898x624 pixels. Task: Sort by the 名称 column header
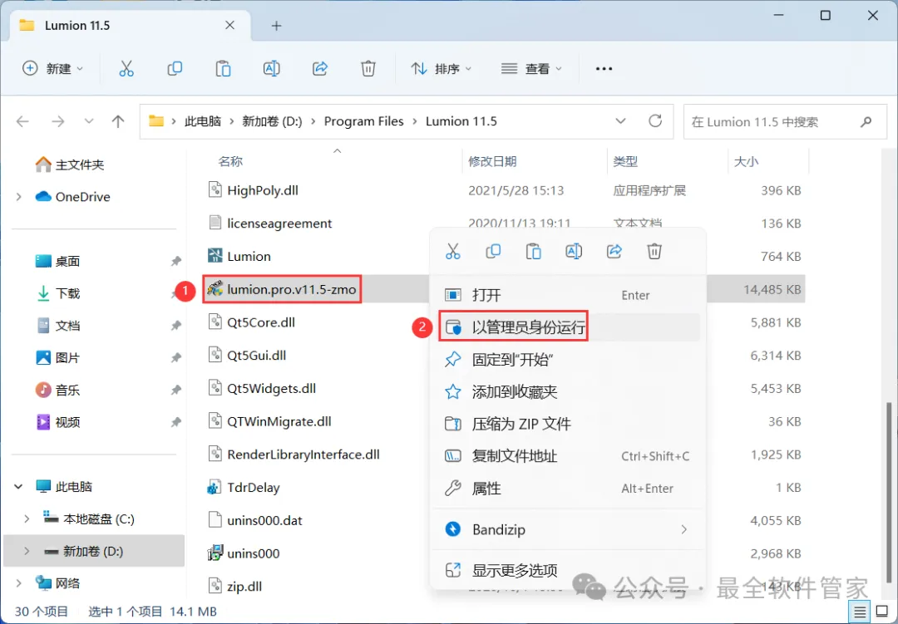230,161
